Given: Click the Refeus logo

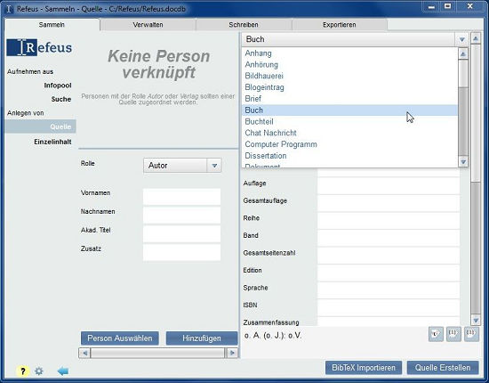Looking at the screenshot, I should click(x=39, y=47).
